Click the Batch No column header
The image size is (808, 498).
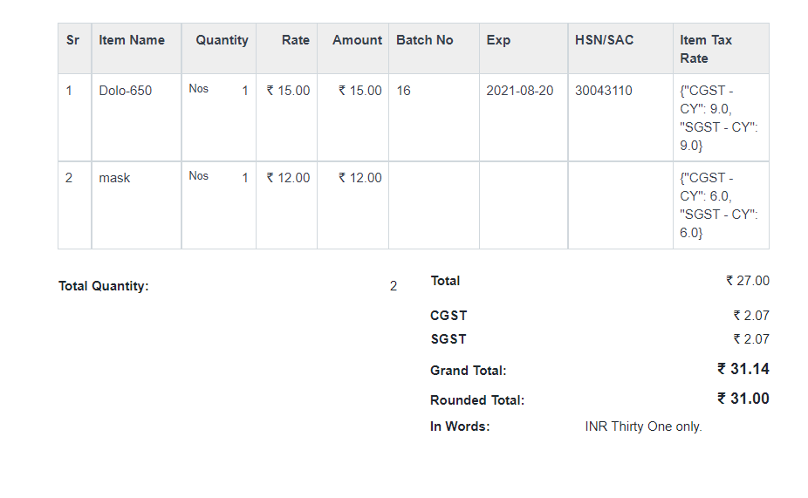click(x=425, y=40)
